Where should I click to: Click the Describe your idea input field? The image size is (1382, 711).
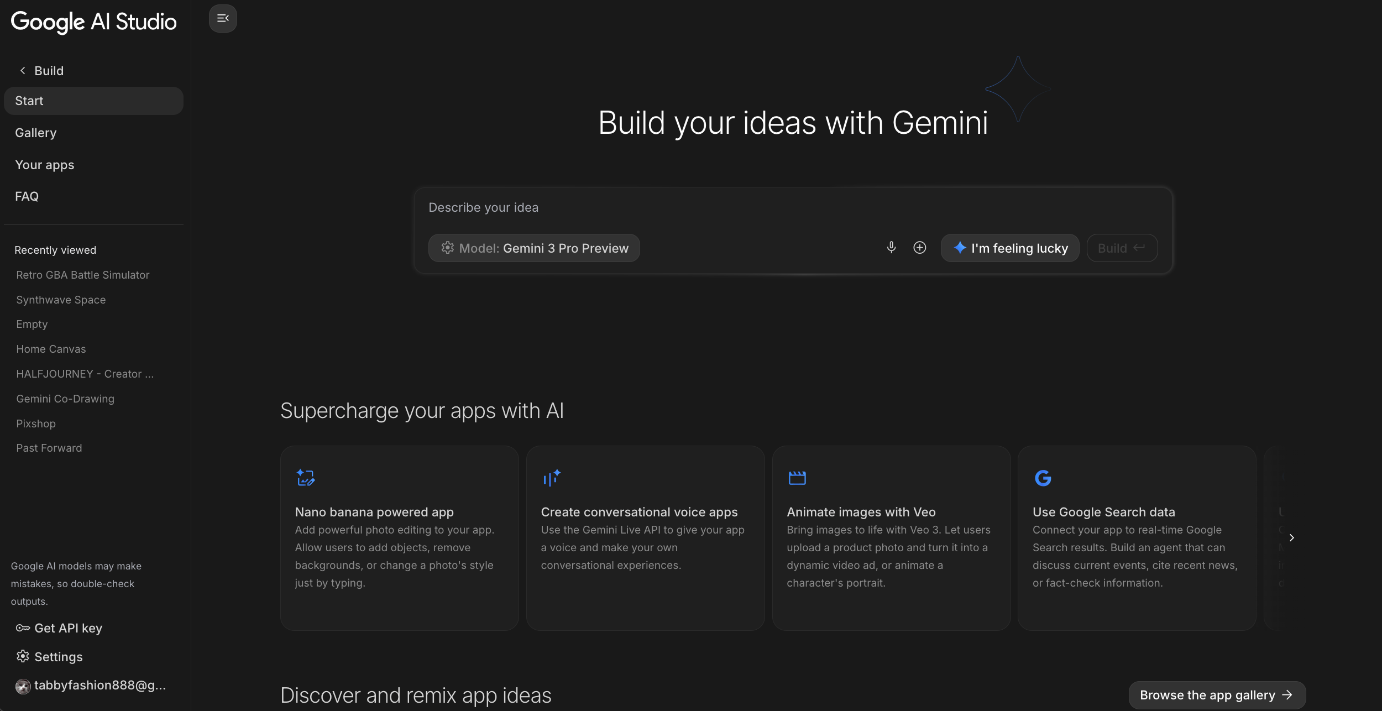click(793, 207)
